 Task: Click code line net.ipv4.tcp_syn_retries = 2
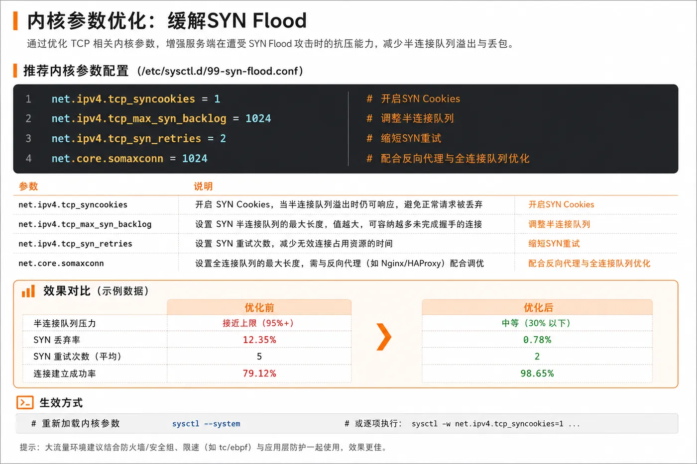coord(138,138)
